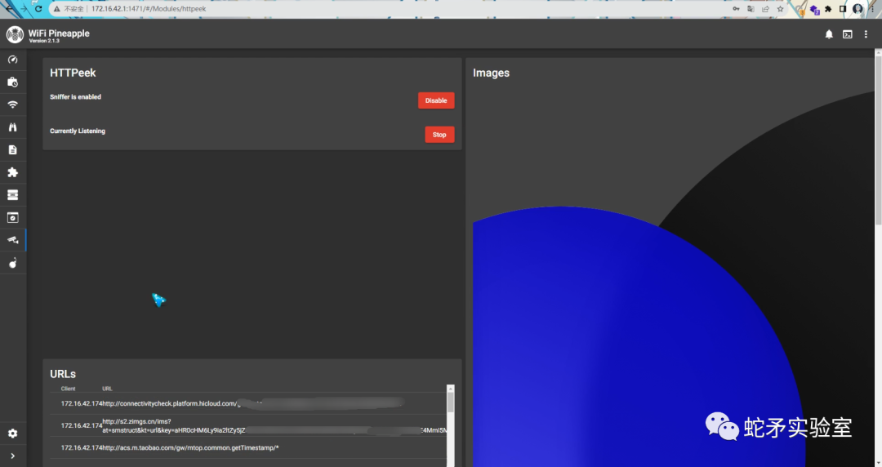Focus the address bar showing 172.16.42.1:1471
Screen dimensions: 882x467
(149, 9)
